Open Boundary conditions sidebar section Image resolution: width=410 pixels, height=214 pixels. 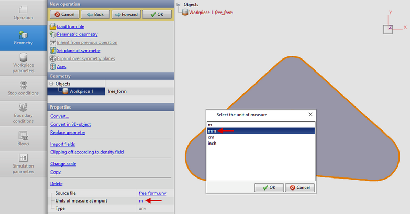(x=23, y=113)
